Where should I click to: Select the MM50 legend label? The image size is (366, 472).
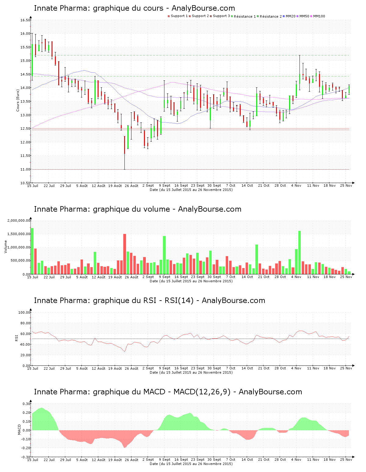(304, 16)
